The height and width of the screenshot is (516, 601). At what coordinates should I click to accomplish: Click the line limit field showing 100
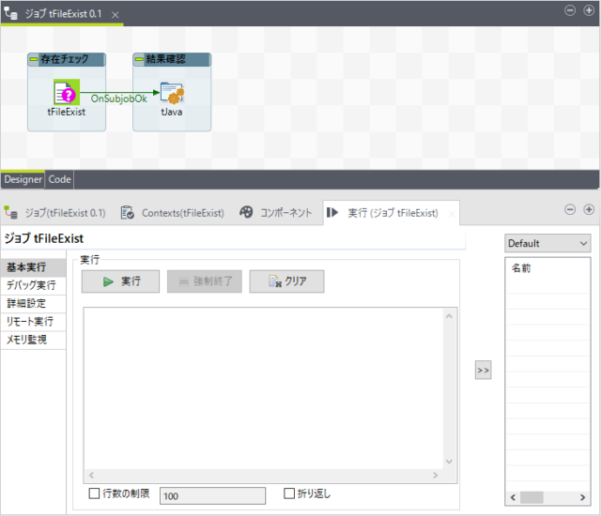[x=212, y=496]
